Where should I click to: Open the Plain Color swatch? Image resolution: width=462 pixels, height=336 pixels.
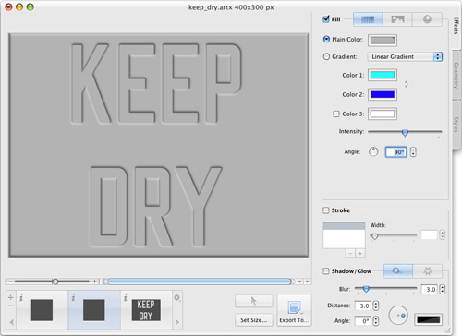click(x=383, y=41)
